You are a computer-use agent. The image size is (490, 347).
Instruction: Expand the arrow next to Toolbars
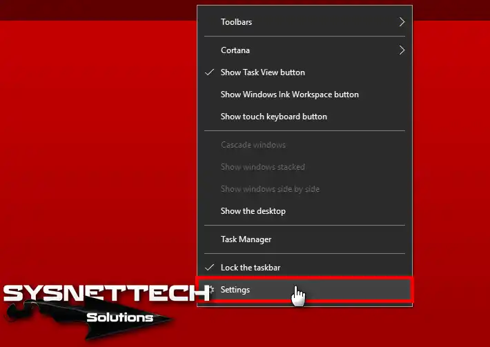402,22
